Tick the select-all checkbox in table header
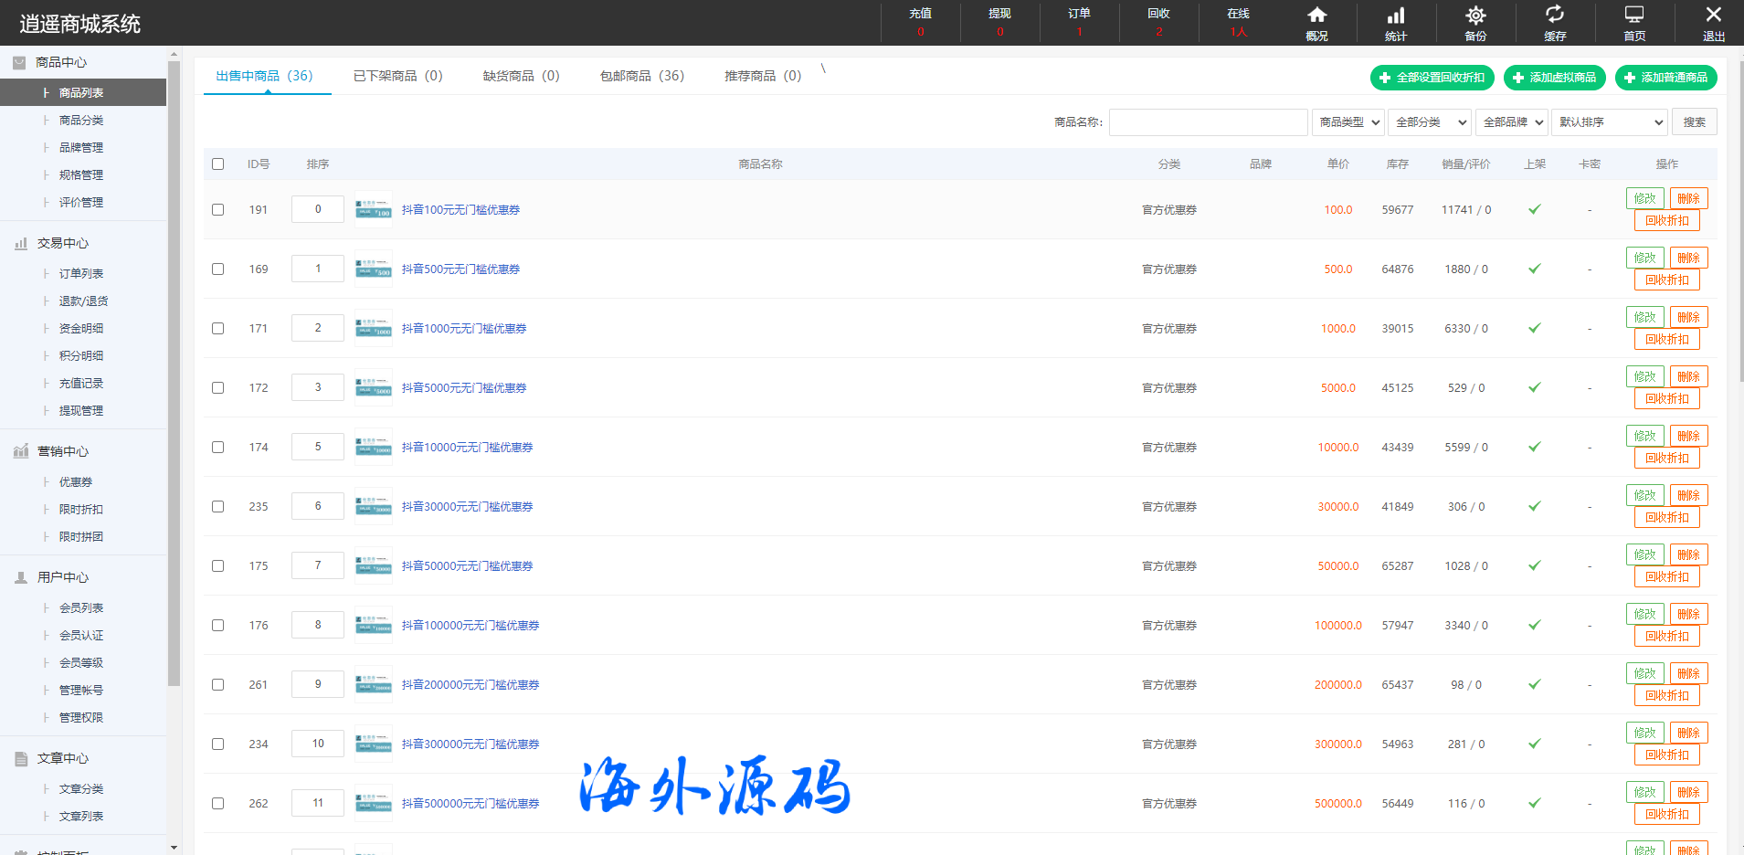Screen dimensions: 1744x855 [217, 164]
